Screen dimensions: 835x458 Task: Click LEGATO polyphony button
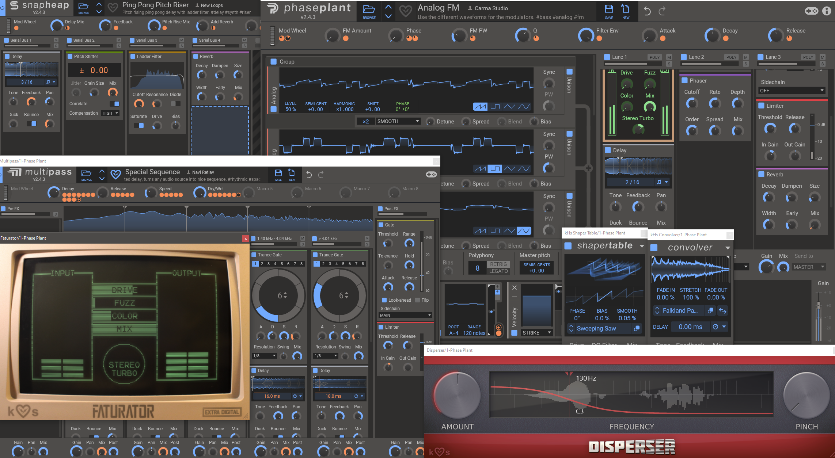point(498,271)
